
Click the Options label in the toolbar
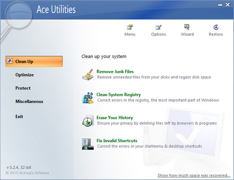point(159,34)
